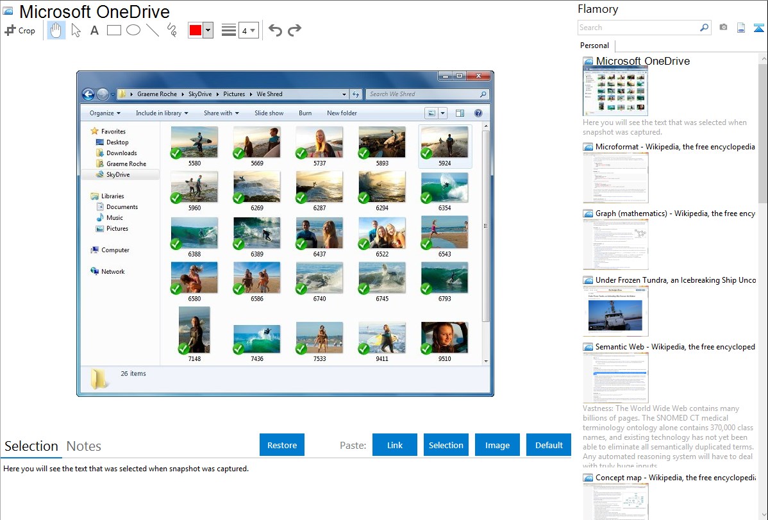Activate the hand pan tool
The image size is (768, 520).
point(56,30)
